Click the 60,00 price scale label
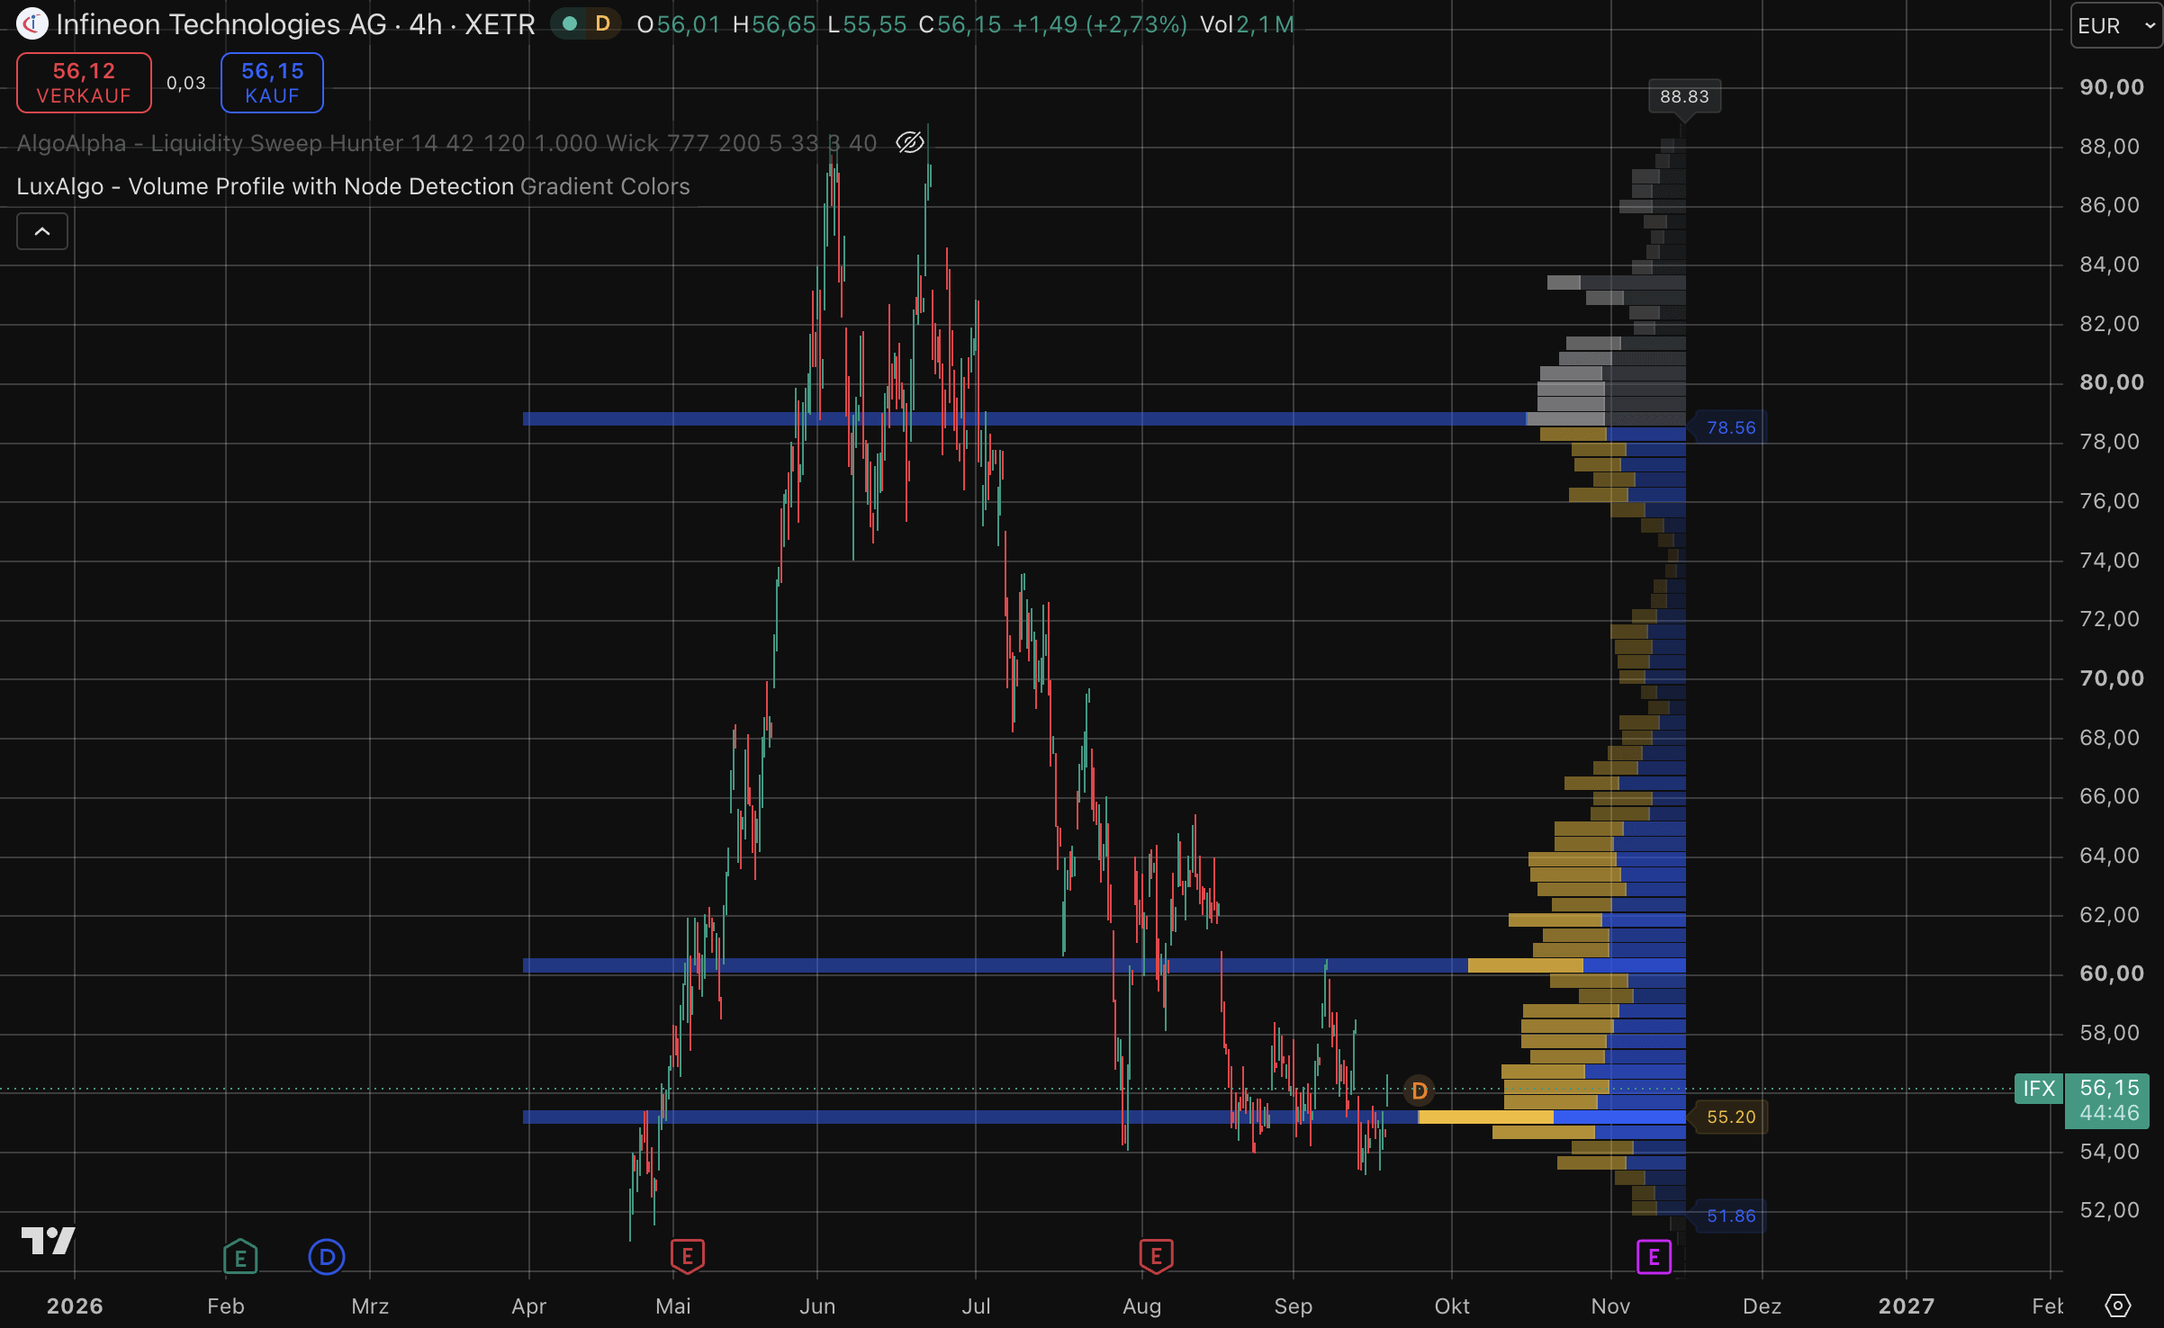Image resolution: width=2164 pixels, height=1328 pixels. tap(2112, 974)
